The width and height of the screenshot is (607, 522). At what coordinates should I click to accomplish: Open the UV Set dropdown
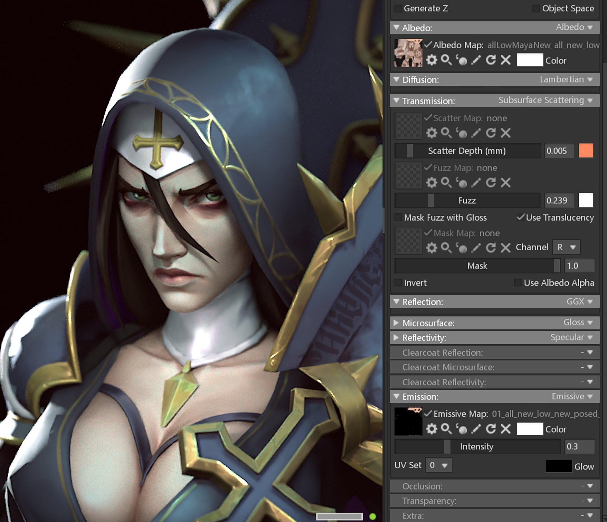coord(439,465)
